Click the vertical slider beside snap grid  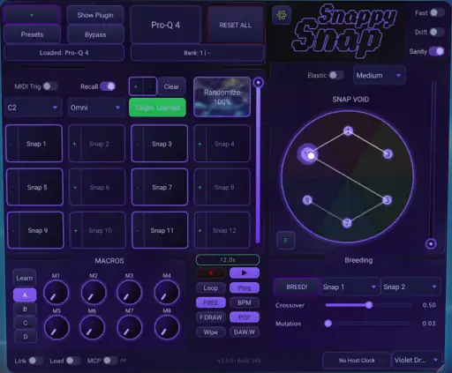[258, 160]
